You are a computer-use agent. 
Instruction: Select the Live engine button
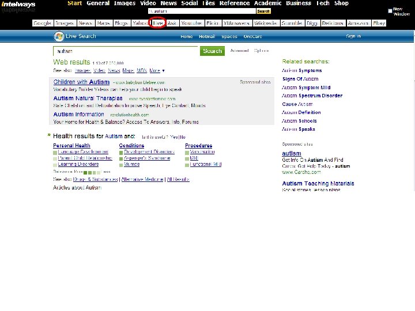158,23
